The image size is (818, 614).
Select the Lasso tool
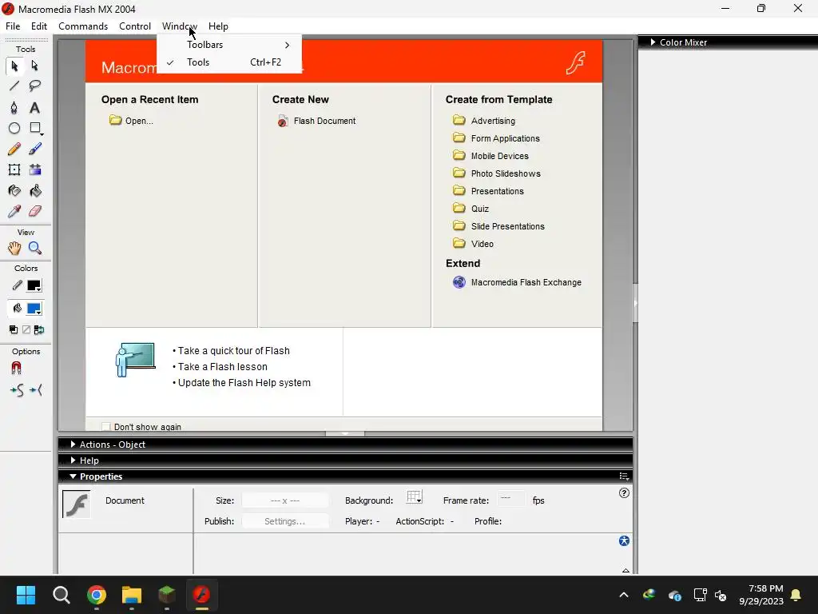(35, 86)
